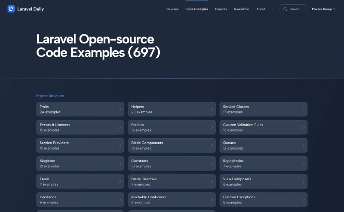This screenshot has height=212, width=344.
Task: Select the Queues card title
Action: [x=229, y=143]
